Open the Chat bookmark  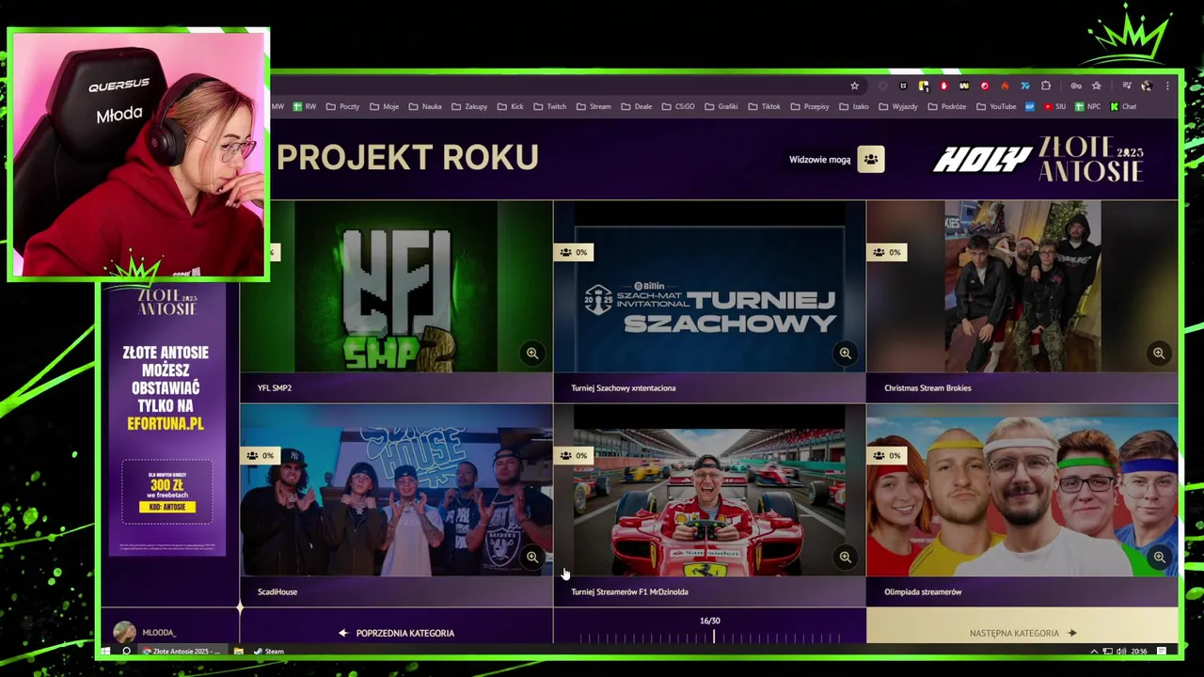(x=1123, y=106)
